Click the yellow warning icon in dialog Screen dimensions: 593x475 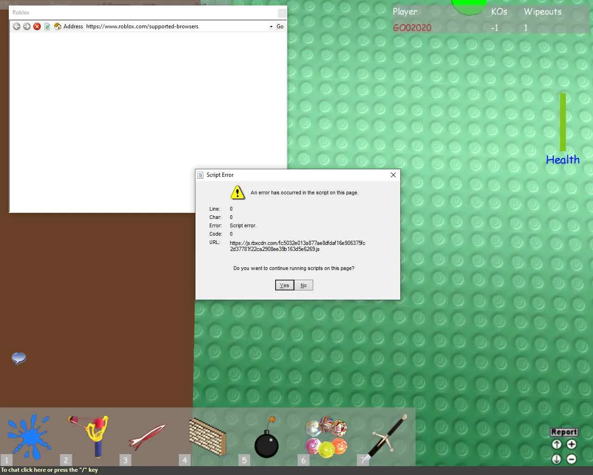(x=238, y=192)
